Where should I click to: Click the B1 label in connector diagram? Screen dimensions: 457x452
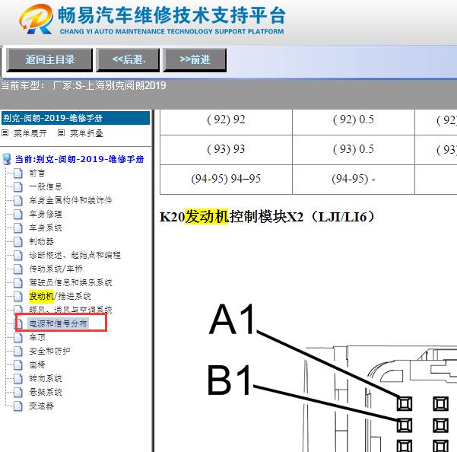(x=229, y=380)
